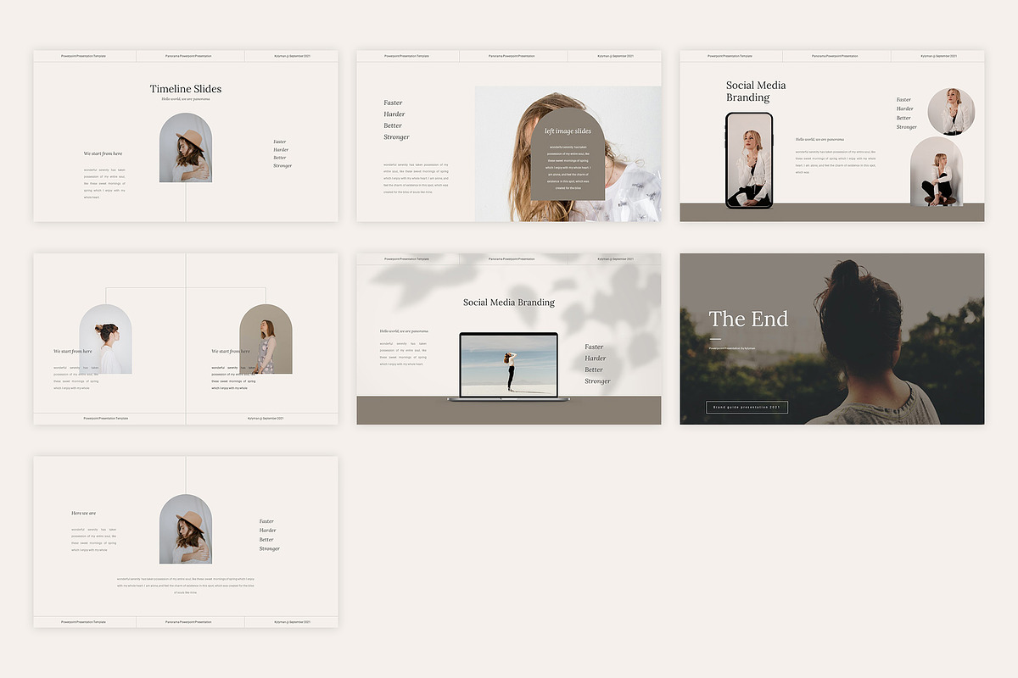Click 'Hello world, we are panorama' under Timeline Slides
Image resolution: width=1018 pixels, height=678 pixels.
click(x=186, y=99)
